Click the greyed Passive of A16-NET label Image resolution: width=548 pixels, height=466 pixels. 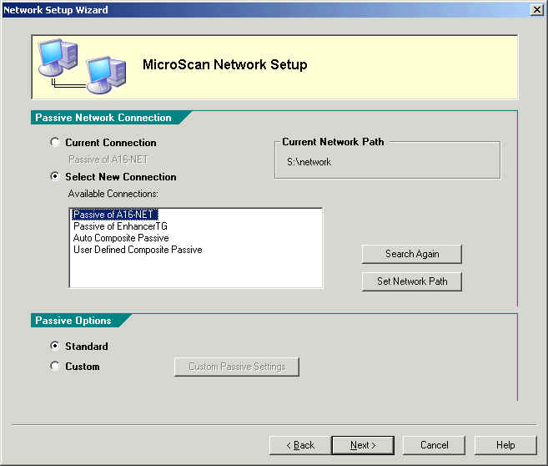(x=108, y=160)
